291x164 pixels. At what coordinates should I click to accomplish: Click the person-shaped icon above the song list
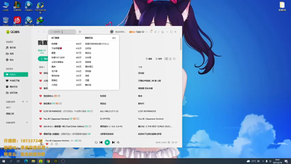171,59
